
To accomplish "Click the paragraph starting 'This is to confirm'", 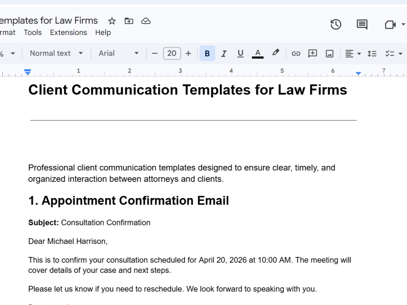I will click(x=190, y=265).
